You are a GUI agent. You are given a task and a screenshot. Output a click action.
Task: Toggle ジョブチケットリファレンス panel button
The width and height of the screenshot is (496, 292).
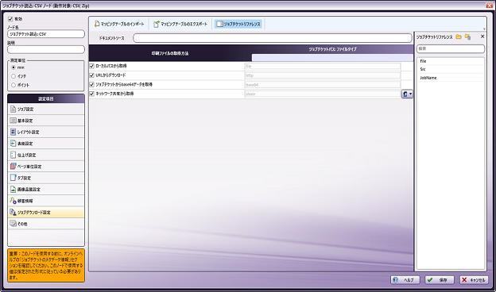coord(238,24)
